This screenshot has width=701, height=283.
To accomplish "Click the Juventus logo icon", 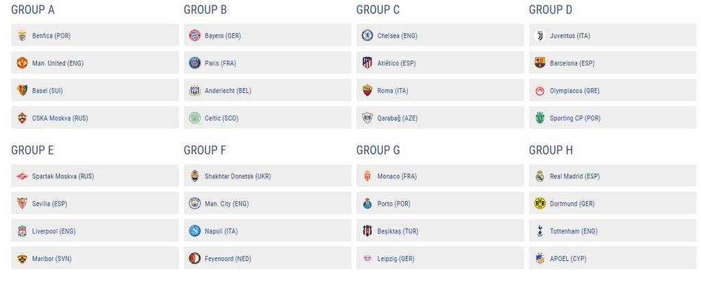I will [x=539, y=36].
